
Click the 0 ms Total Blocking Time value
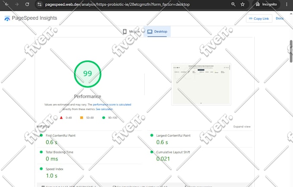52,159
